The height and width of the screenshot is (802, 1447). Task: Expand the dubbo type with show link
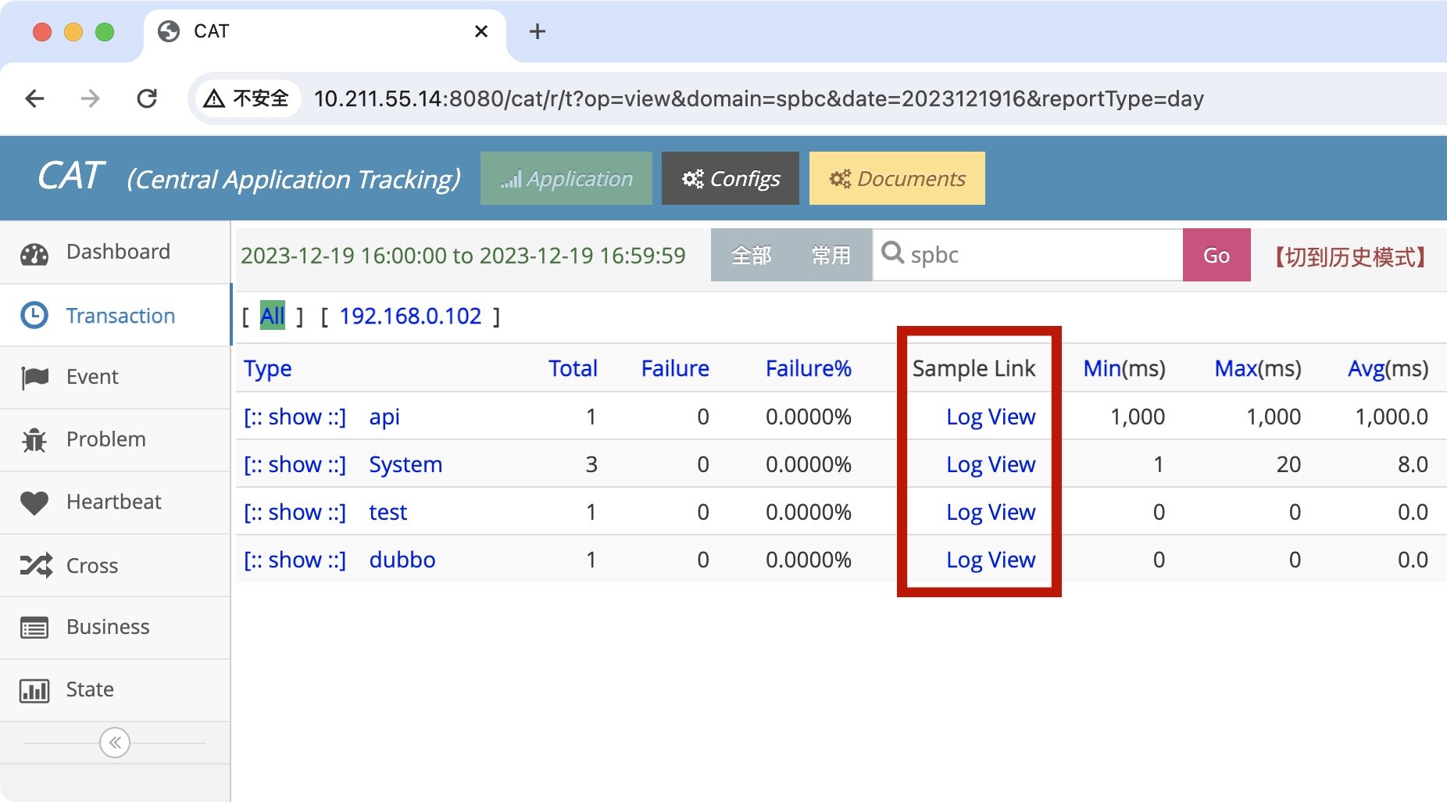tap(295, 560)
